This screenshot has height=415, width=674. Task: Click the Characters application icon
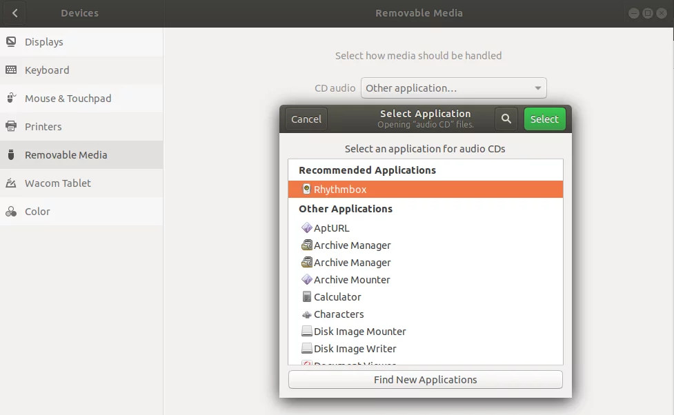pos(307,314)
